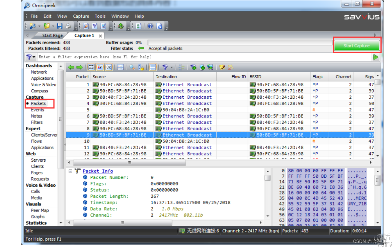Open the View menu
The image size is (392, 247).
(62, 16)
